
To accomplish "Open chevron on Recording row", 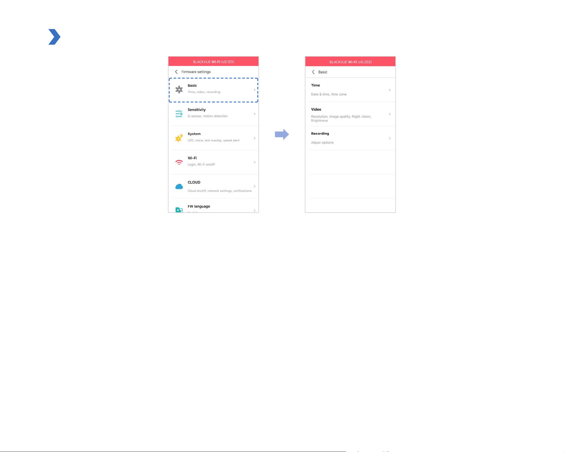I will pos(390,138).
